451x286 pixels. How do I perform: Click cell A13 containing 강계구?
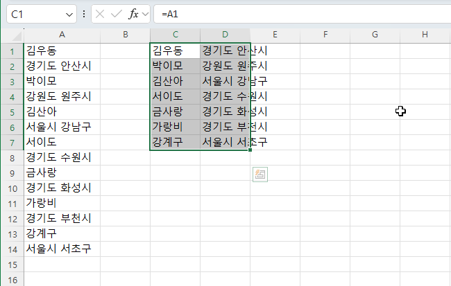click(x=62, y=234)
